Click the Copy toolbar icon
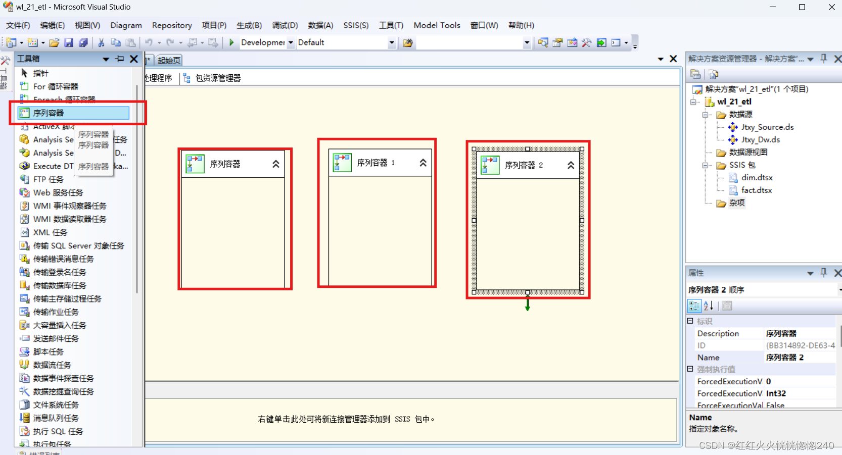 (x=116, y=43)
